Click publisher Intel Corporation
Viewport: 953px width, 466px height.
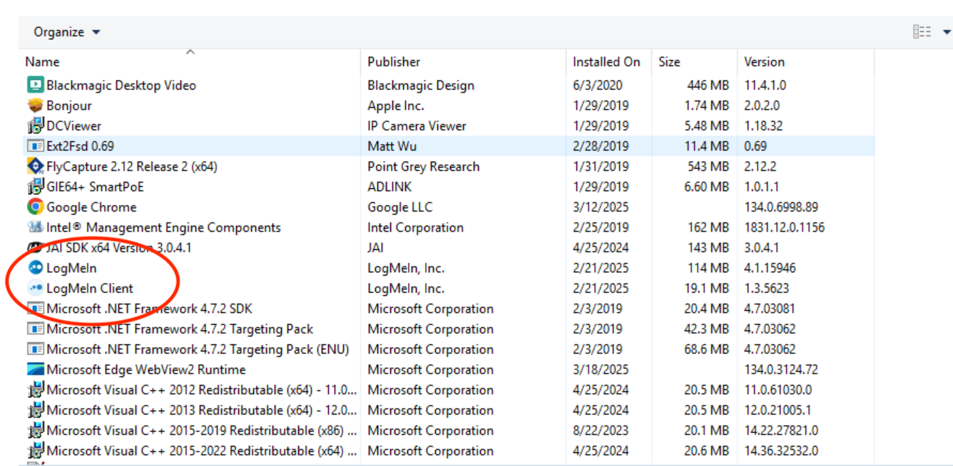[416, 227]
